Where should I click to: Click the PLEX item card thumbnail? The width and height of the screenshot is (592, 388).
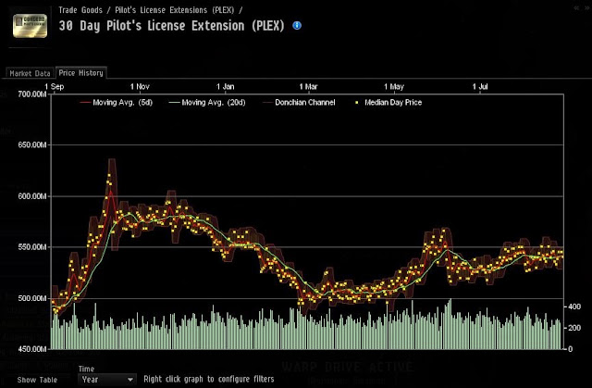[x=30, y=26]
